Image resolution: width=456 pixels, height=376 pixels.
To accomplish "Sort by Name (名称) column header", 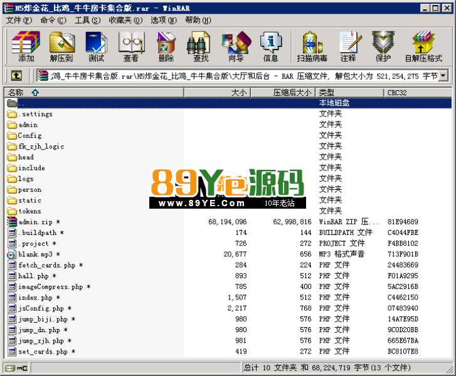I will (x=94, y=93).
